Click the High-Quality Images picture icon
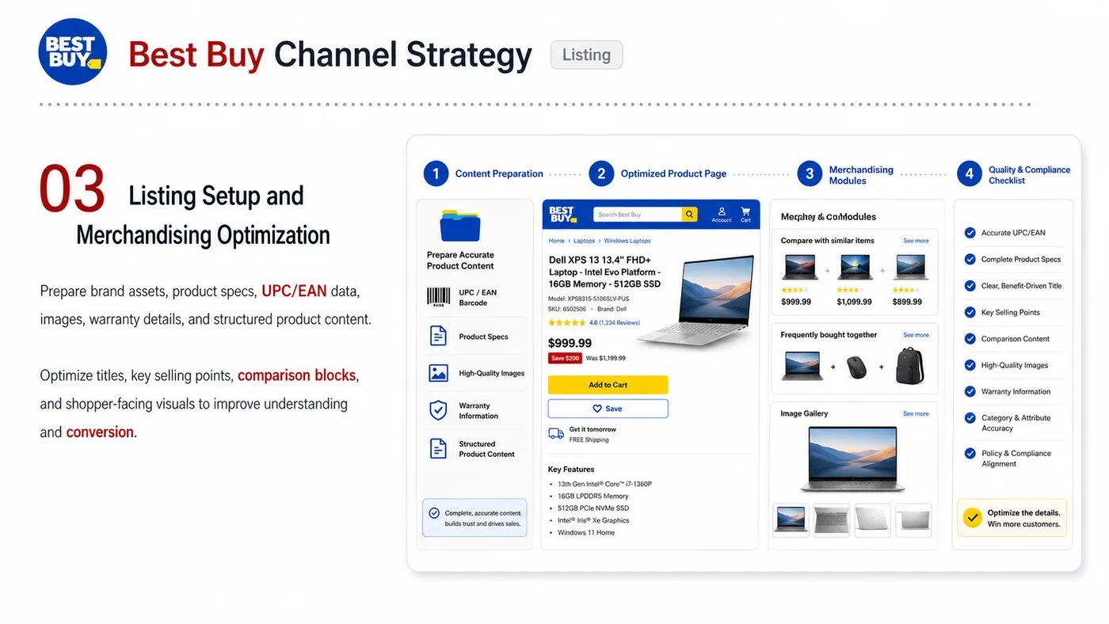This screenshot has width=1109, height=624. 438,373
